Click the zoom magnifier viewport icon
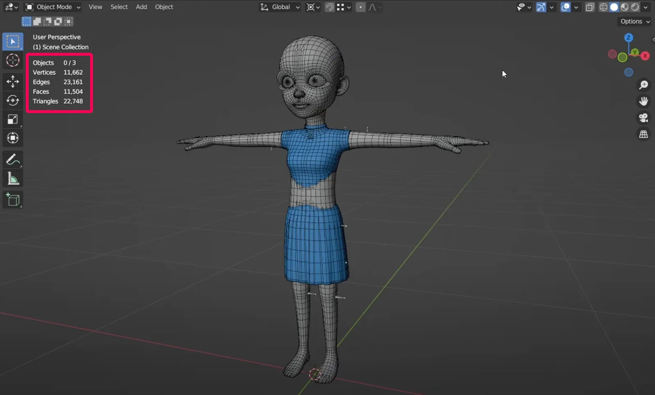 (x=644, y=85)
